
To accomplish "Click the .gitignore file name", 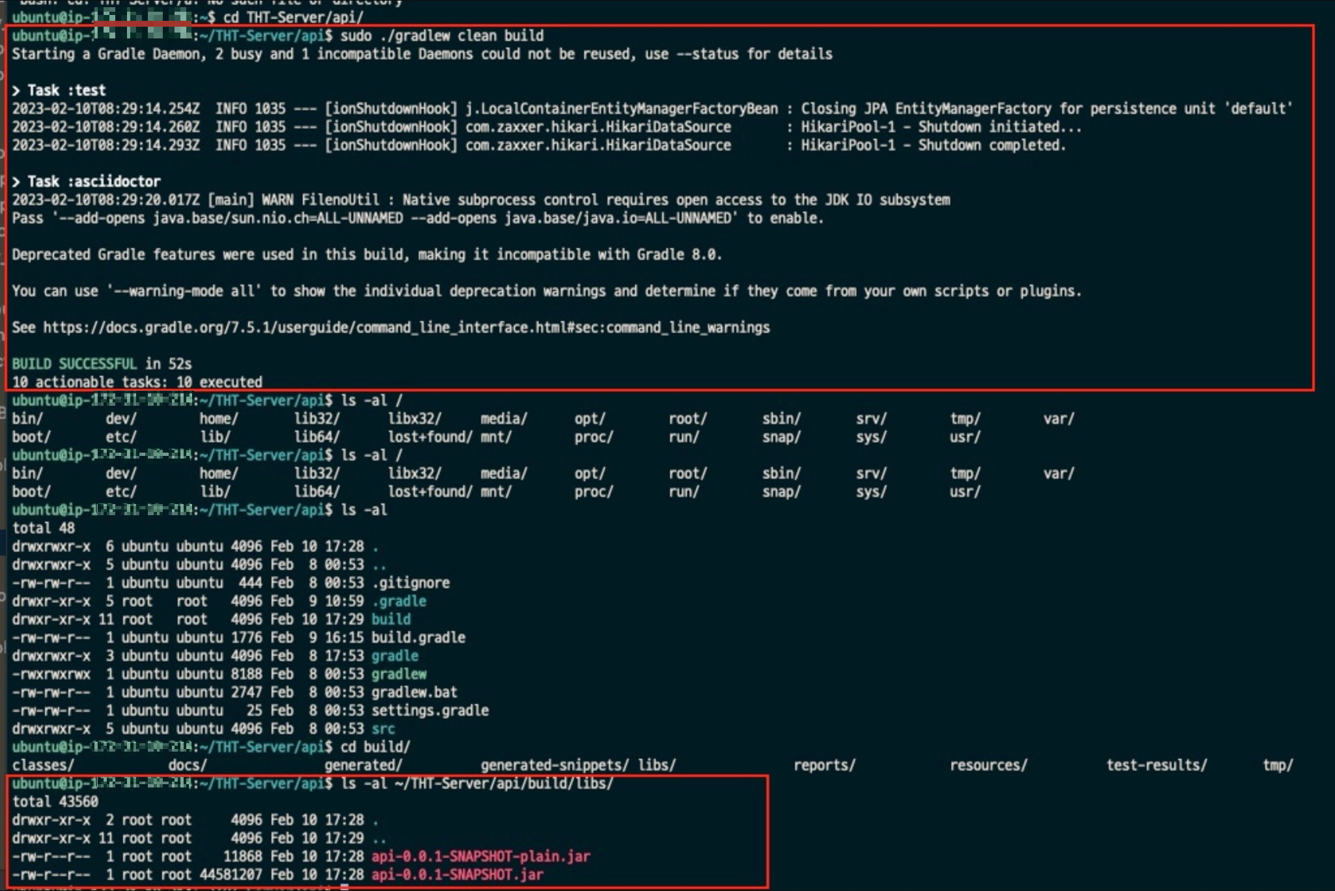I will 410,583.
